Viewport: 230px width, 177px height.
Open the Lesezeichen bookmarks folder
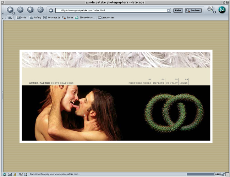click(106, 18)
